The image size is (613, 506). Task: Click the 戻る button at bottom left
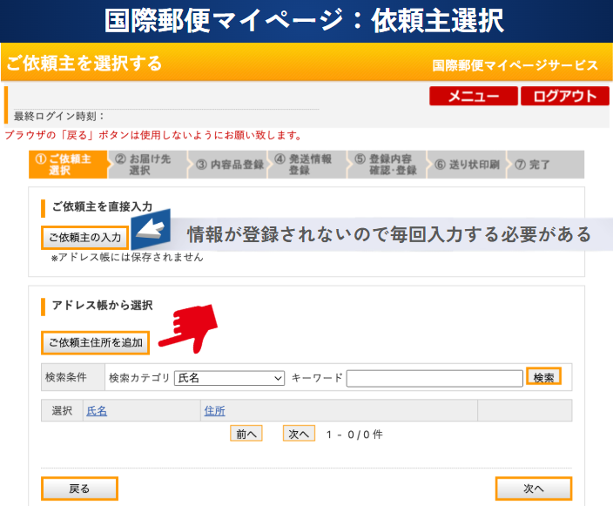pyautogui.click(x=79, y=489)
